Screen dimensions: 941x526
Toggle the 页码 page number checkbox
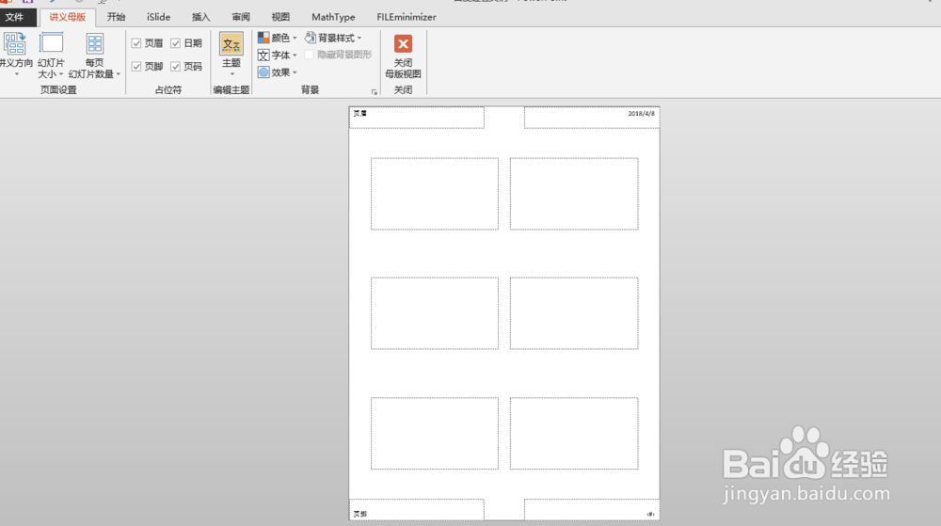(175, 67)
